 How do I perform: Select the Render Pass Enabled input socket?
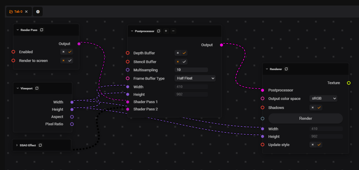[13, 52]
